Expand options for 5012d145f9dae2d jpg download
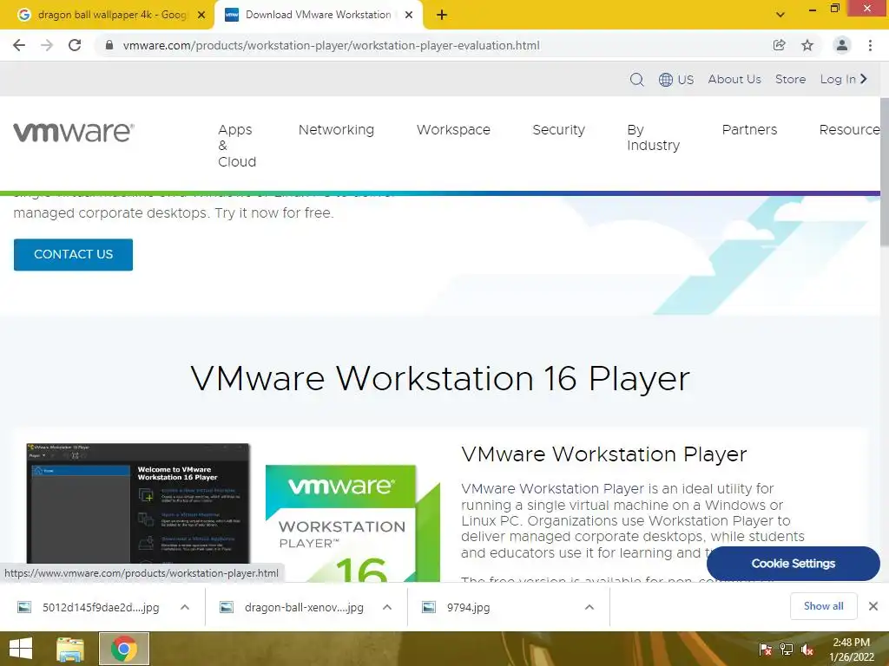 pyautogui.click(x=185, y=607)
